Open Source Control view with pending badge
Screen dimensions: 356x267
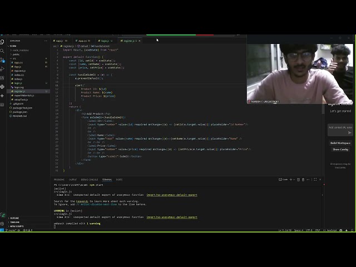click(2, 60)
